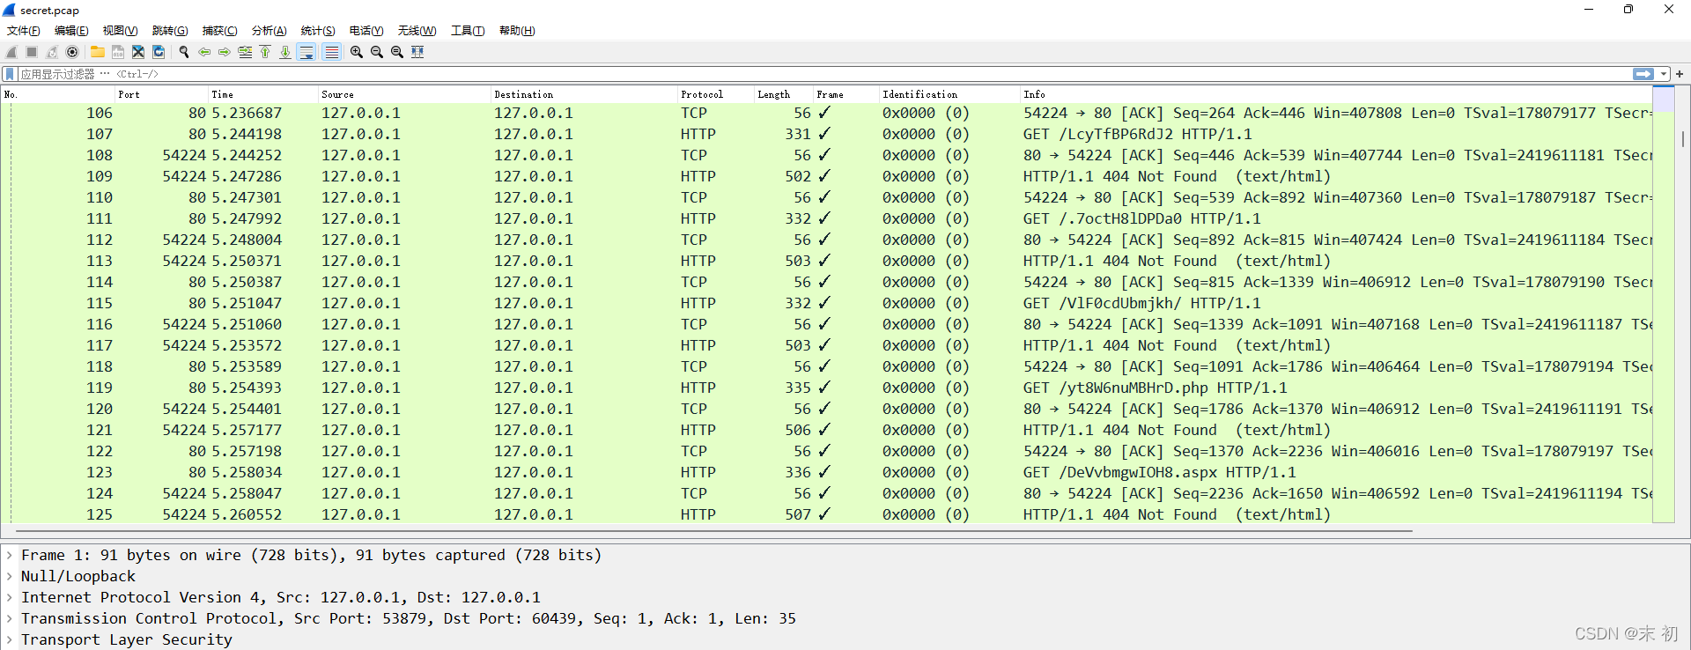Open the 视图(V) menu
The image size is (1691, 650).
[x=120, y=31]
